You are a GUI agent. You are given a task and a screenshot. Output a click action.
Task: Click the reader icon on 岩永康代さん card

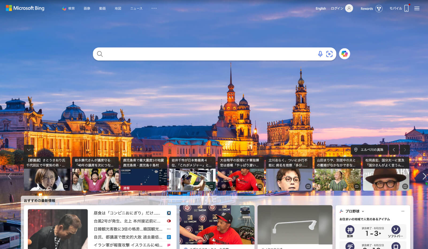(x=114, y=186)
